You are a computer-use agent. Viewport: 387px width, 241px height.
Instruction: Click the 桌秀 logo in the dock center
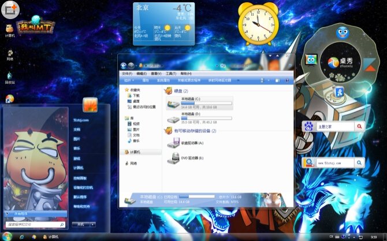point(340,62)
